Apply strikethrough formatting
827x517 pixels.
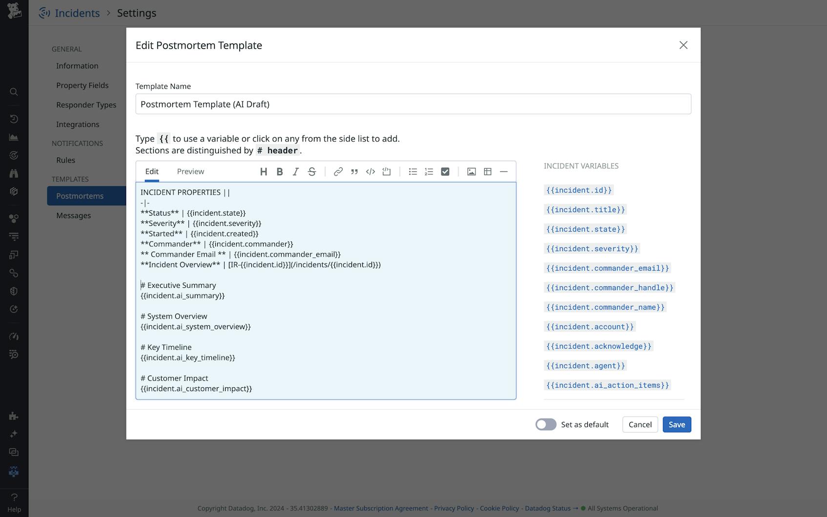[312, 172]
